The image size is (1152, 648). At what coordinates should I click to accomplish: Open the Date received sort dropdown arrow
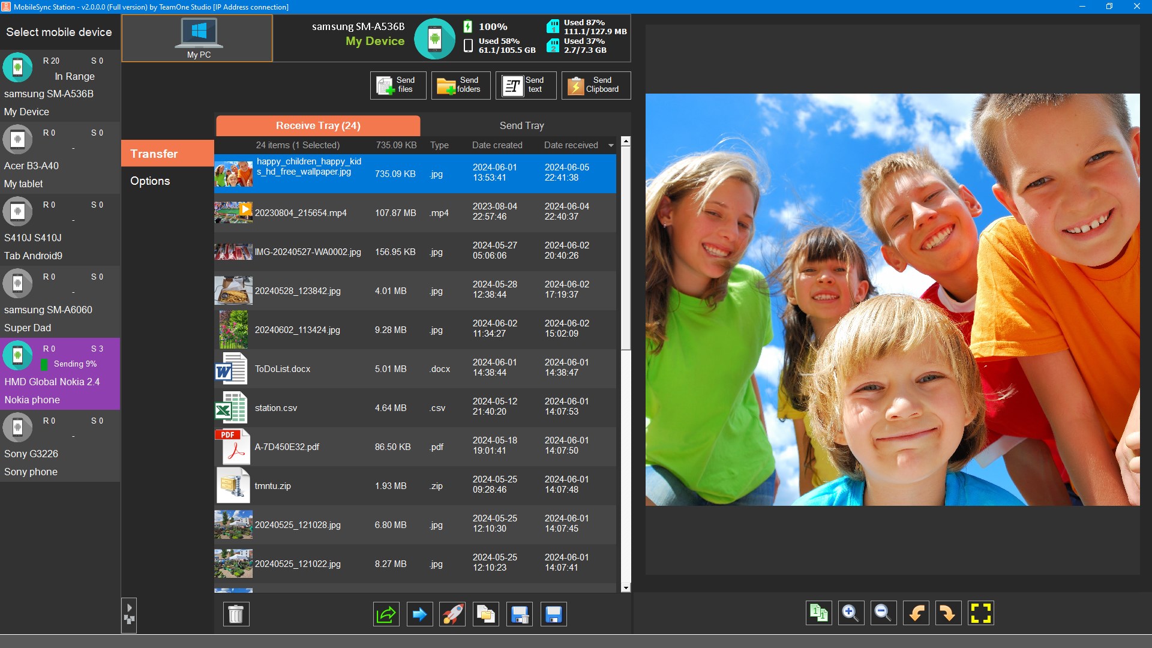point(611,145)
